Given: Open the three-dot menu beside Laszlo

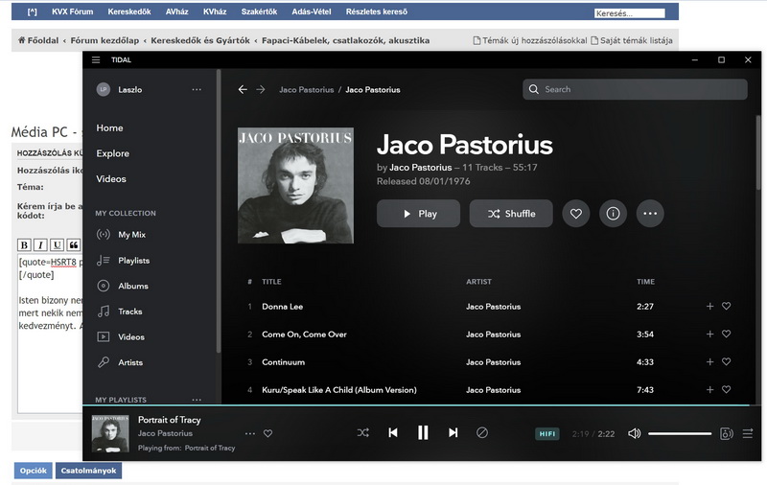Looking at the screenshot, I should [197, 89].
